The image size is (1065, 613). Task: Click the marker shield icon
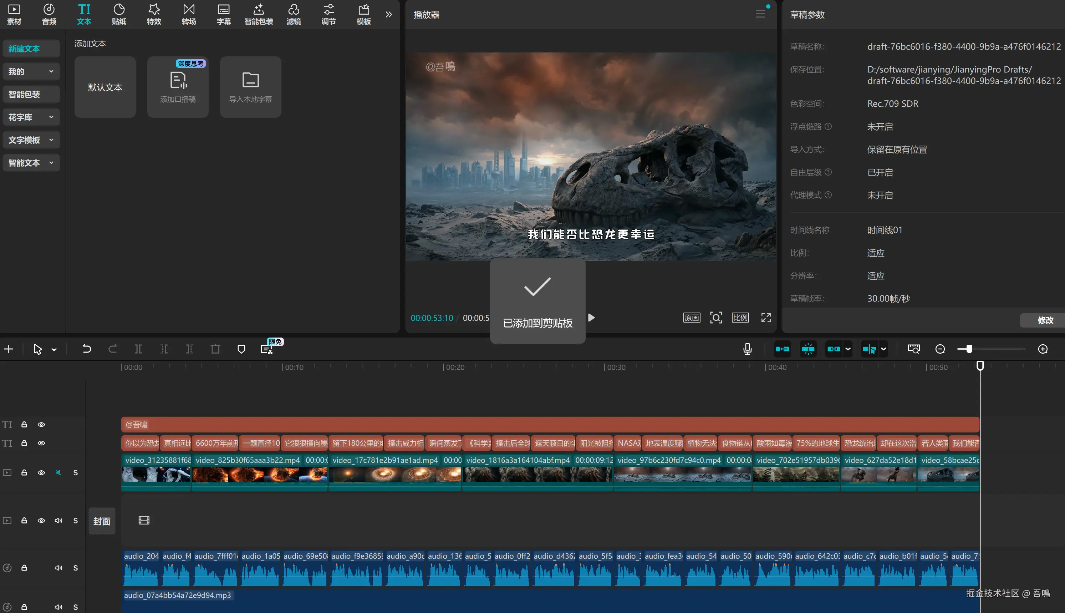click(241, 349)
